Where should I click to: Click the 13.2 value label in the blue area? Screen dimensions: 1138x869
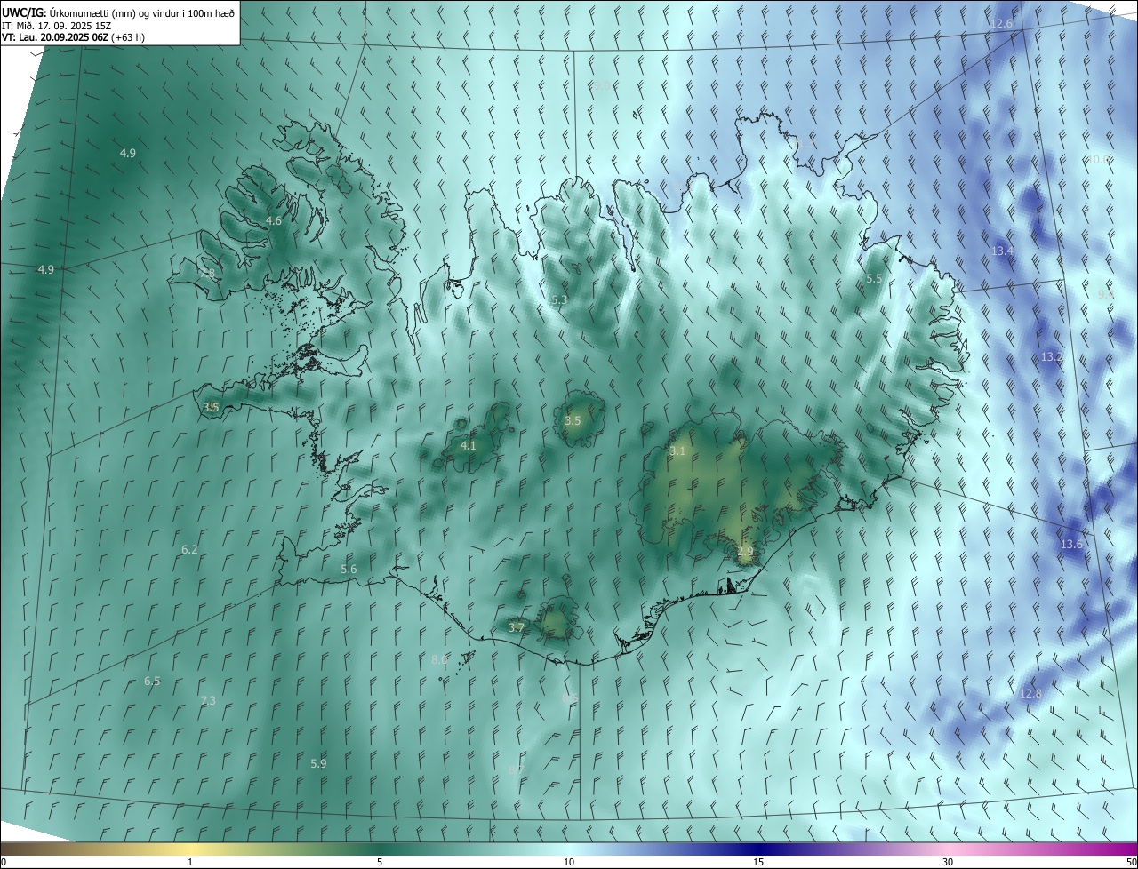tap(1052, 356)
